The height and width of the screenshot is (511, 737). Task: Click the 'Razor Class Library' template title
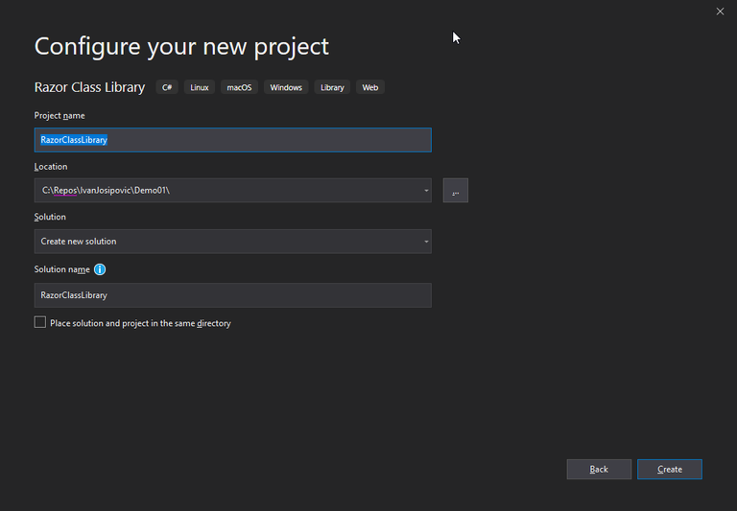point(89,87)
